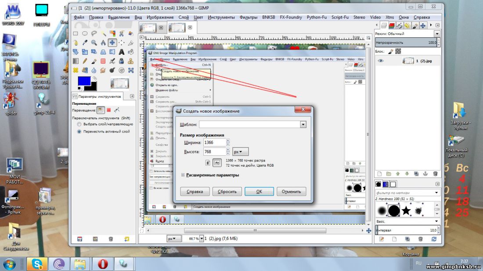Open the Script-Fu menu

(340, 17)
